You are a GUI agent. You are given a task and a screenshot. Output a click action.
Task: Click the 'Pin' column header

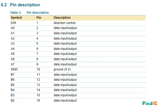pos(39,18)
